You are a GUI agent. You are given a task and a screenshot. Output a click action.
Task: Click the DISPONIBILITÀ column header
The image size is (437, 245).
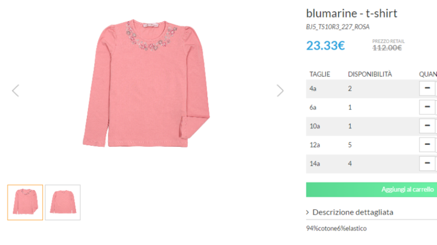coord(370,74)
